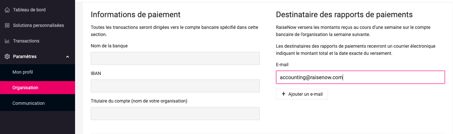Viewport: 453px width, 134px height.
Task: Click into the accounting@raisenow.com e-mail field
Action: click(360, 77)
